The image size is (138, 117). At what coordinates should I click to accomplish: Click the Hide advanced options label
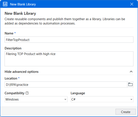21,72
